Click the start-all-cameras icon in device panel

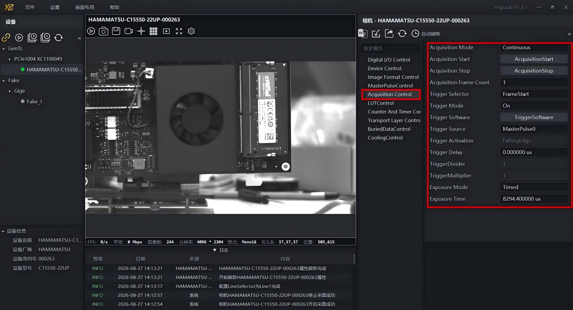tap(32, 37)
